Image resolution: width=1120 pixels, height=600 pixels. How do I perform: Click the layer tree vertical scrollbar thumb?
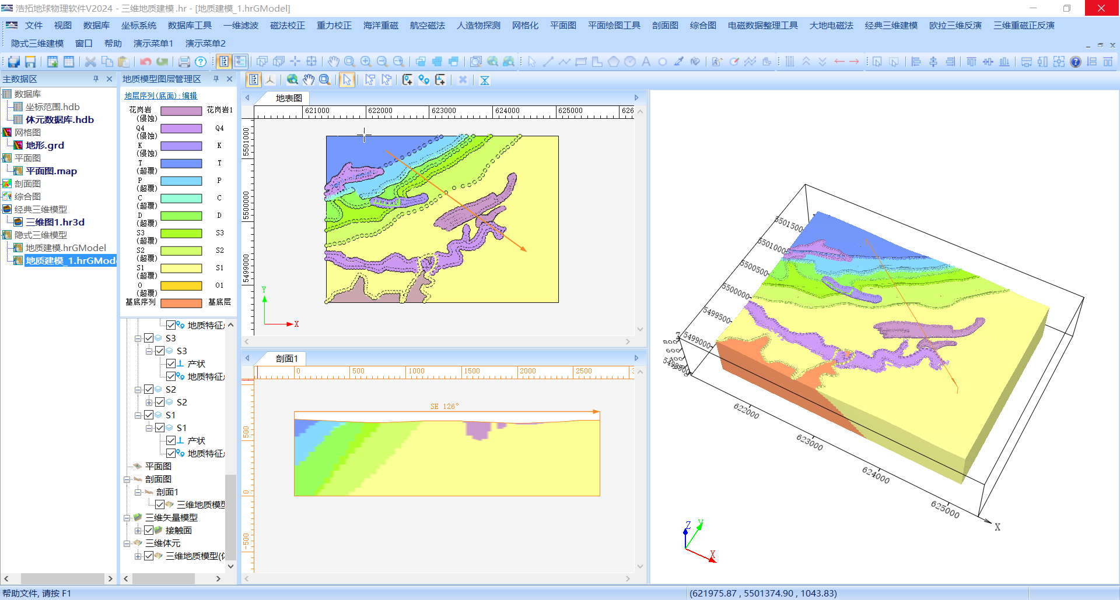pos(230,517)
